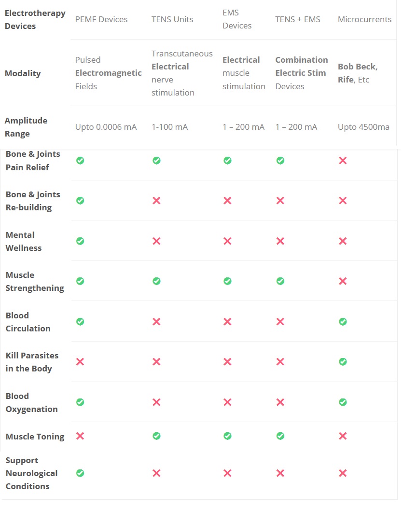
Task: Click Microcurrents green check for Blood Circulation
Action: point(343,322)
